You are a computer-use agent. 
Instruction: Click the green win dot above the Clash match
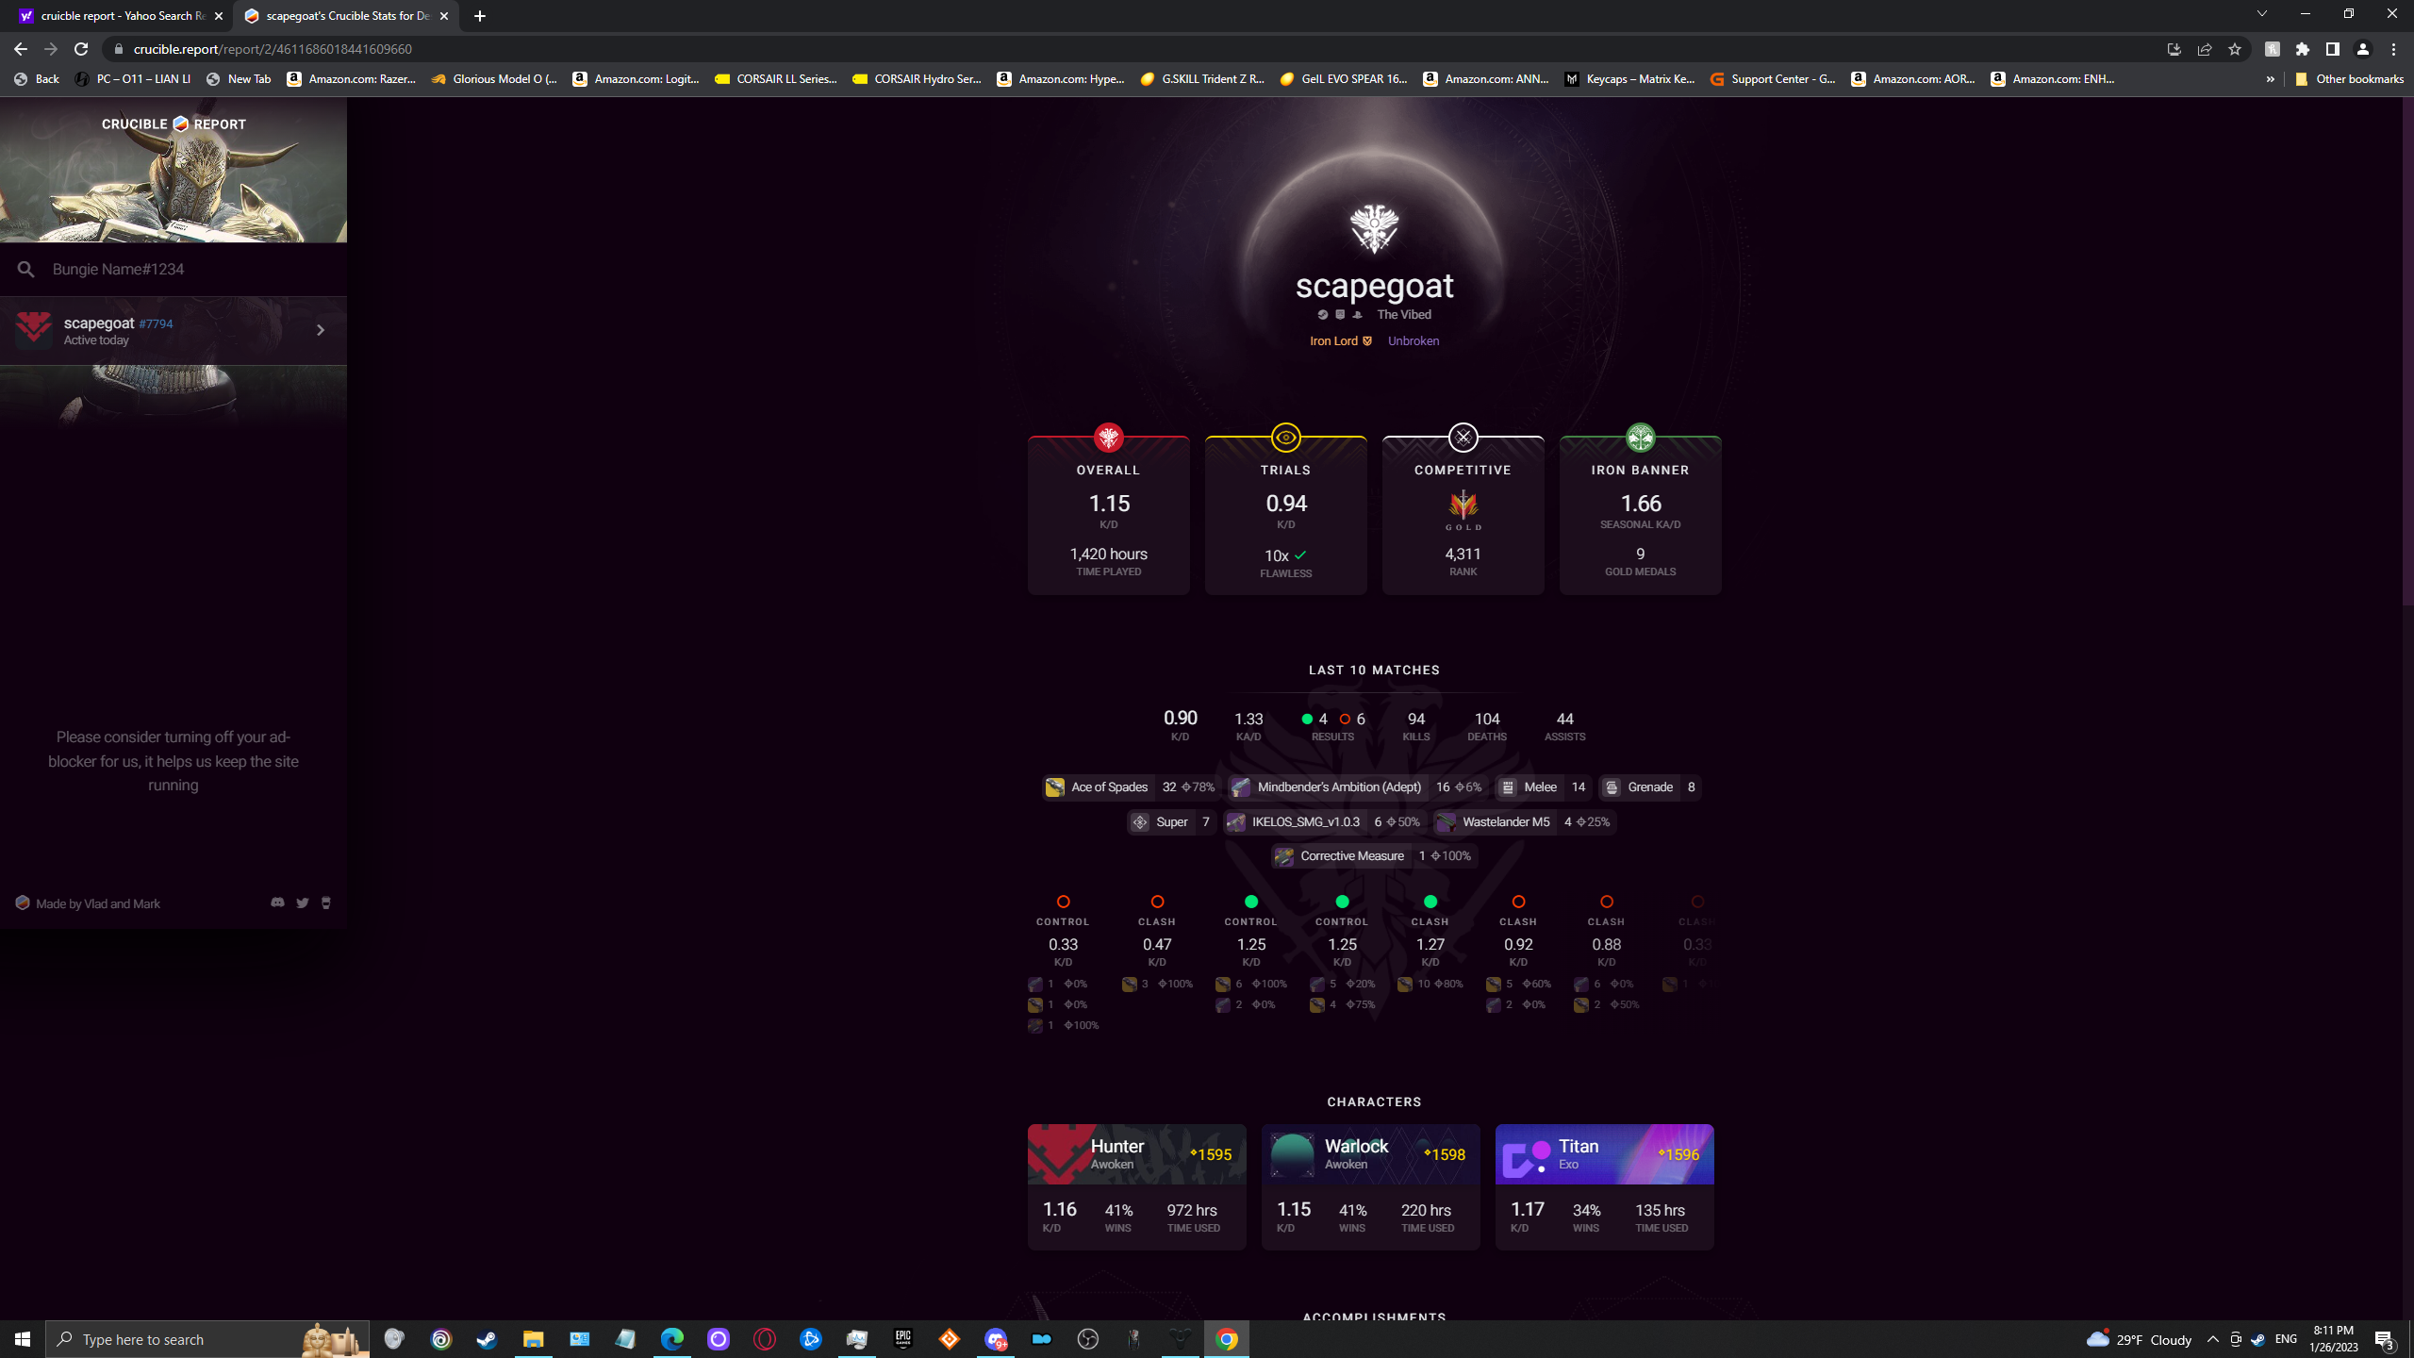click(x=1430, y=902)
